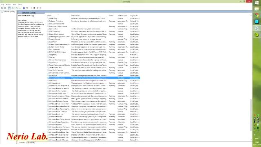
Task: Toggle the Show/Hide Console Tree toolbar icon
Action: (9, 8)
